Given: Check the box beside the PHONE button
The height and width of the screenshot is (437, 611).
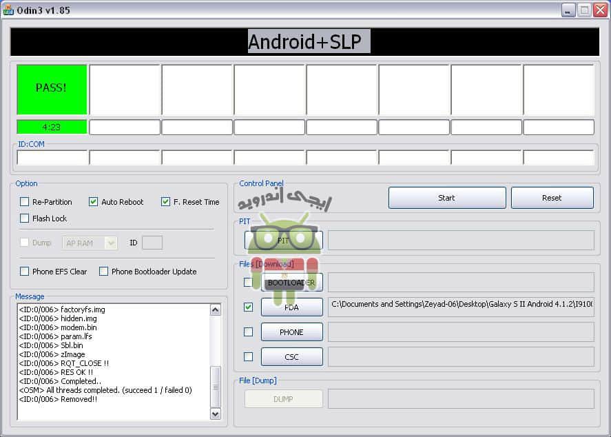Looking at the screenshot, I should (248, 332).
